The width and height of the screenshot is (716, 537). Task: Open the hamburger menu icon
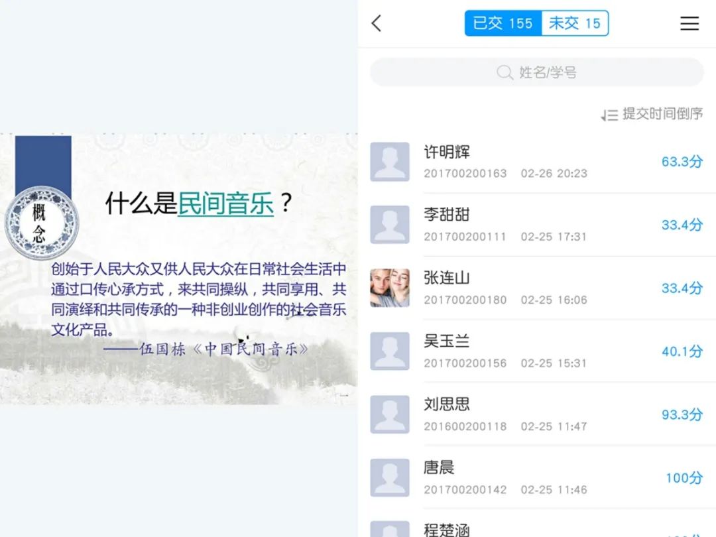[689, 23]
